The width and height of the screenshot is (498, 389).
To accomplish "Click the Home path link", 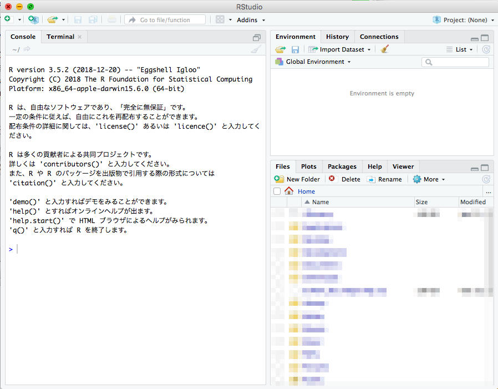I will point(306,191).
